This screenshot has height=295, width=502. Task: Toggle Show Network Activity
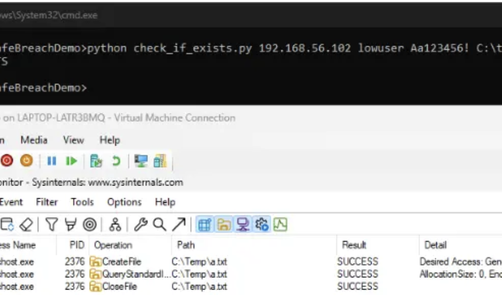coord(243,225)
